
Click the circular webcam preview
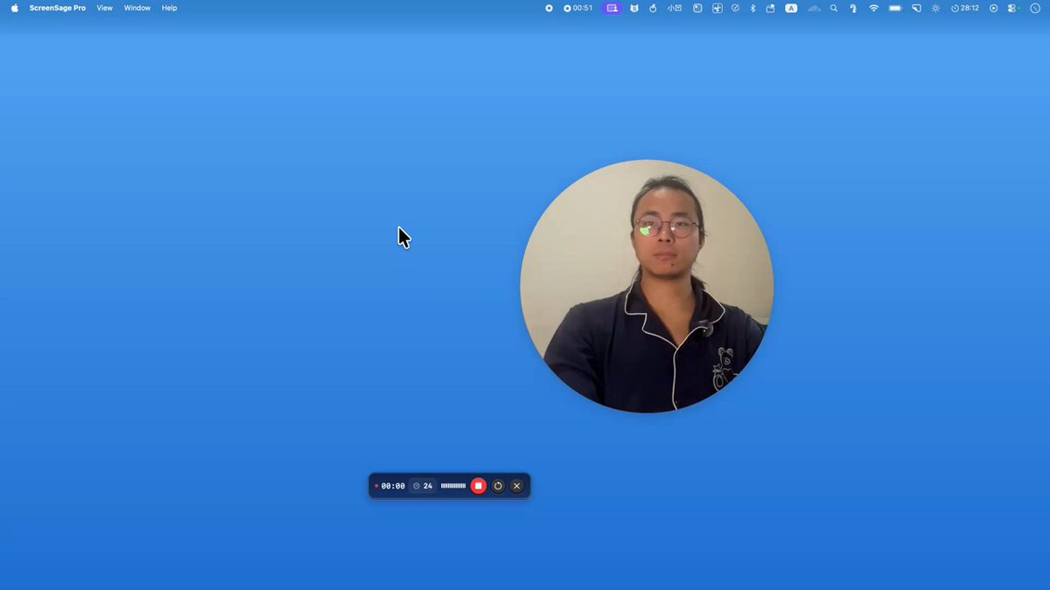coord(647,286)
